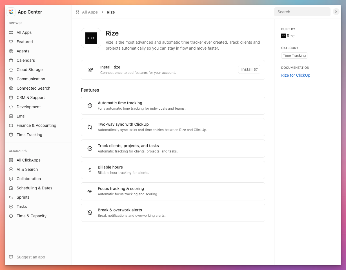Click the Communication chat icon
This screenshot has width=346, height=270.
click(x=11, y=79)
